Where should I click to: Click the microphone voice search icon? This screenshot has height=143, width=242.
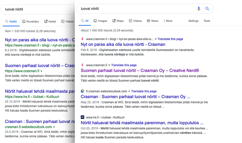199,9
